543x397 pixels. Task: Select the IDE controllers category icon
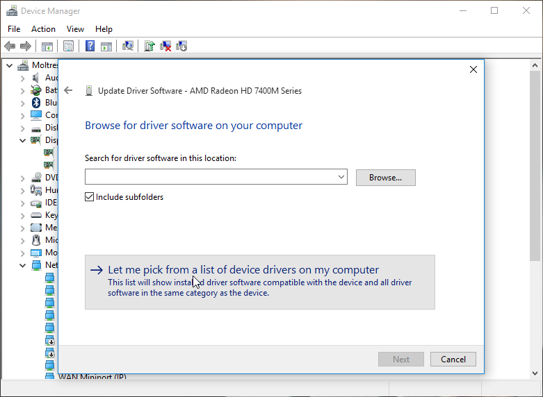pos(36,203)
